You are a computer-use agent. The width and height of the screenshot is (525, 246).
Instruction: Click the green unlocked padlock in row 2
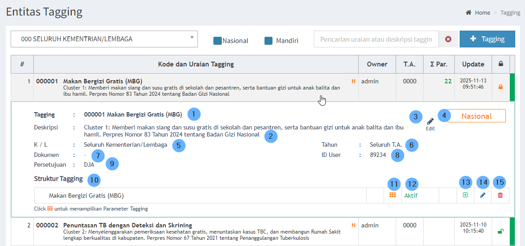[501, 231]
